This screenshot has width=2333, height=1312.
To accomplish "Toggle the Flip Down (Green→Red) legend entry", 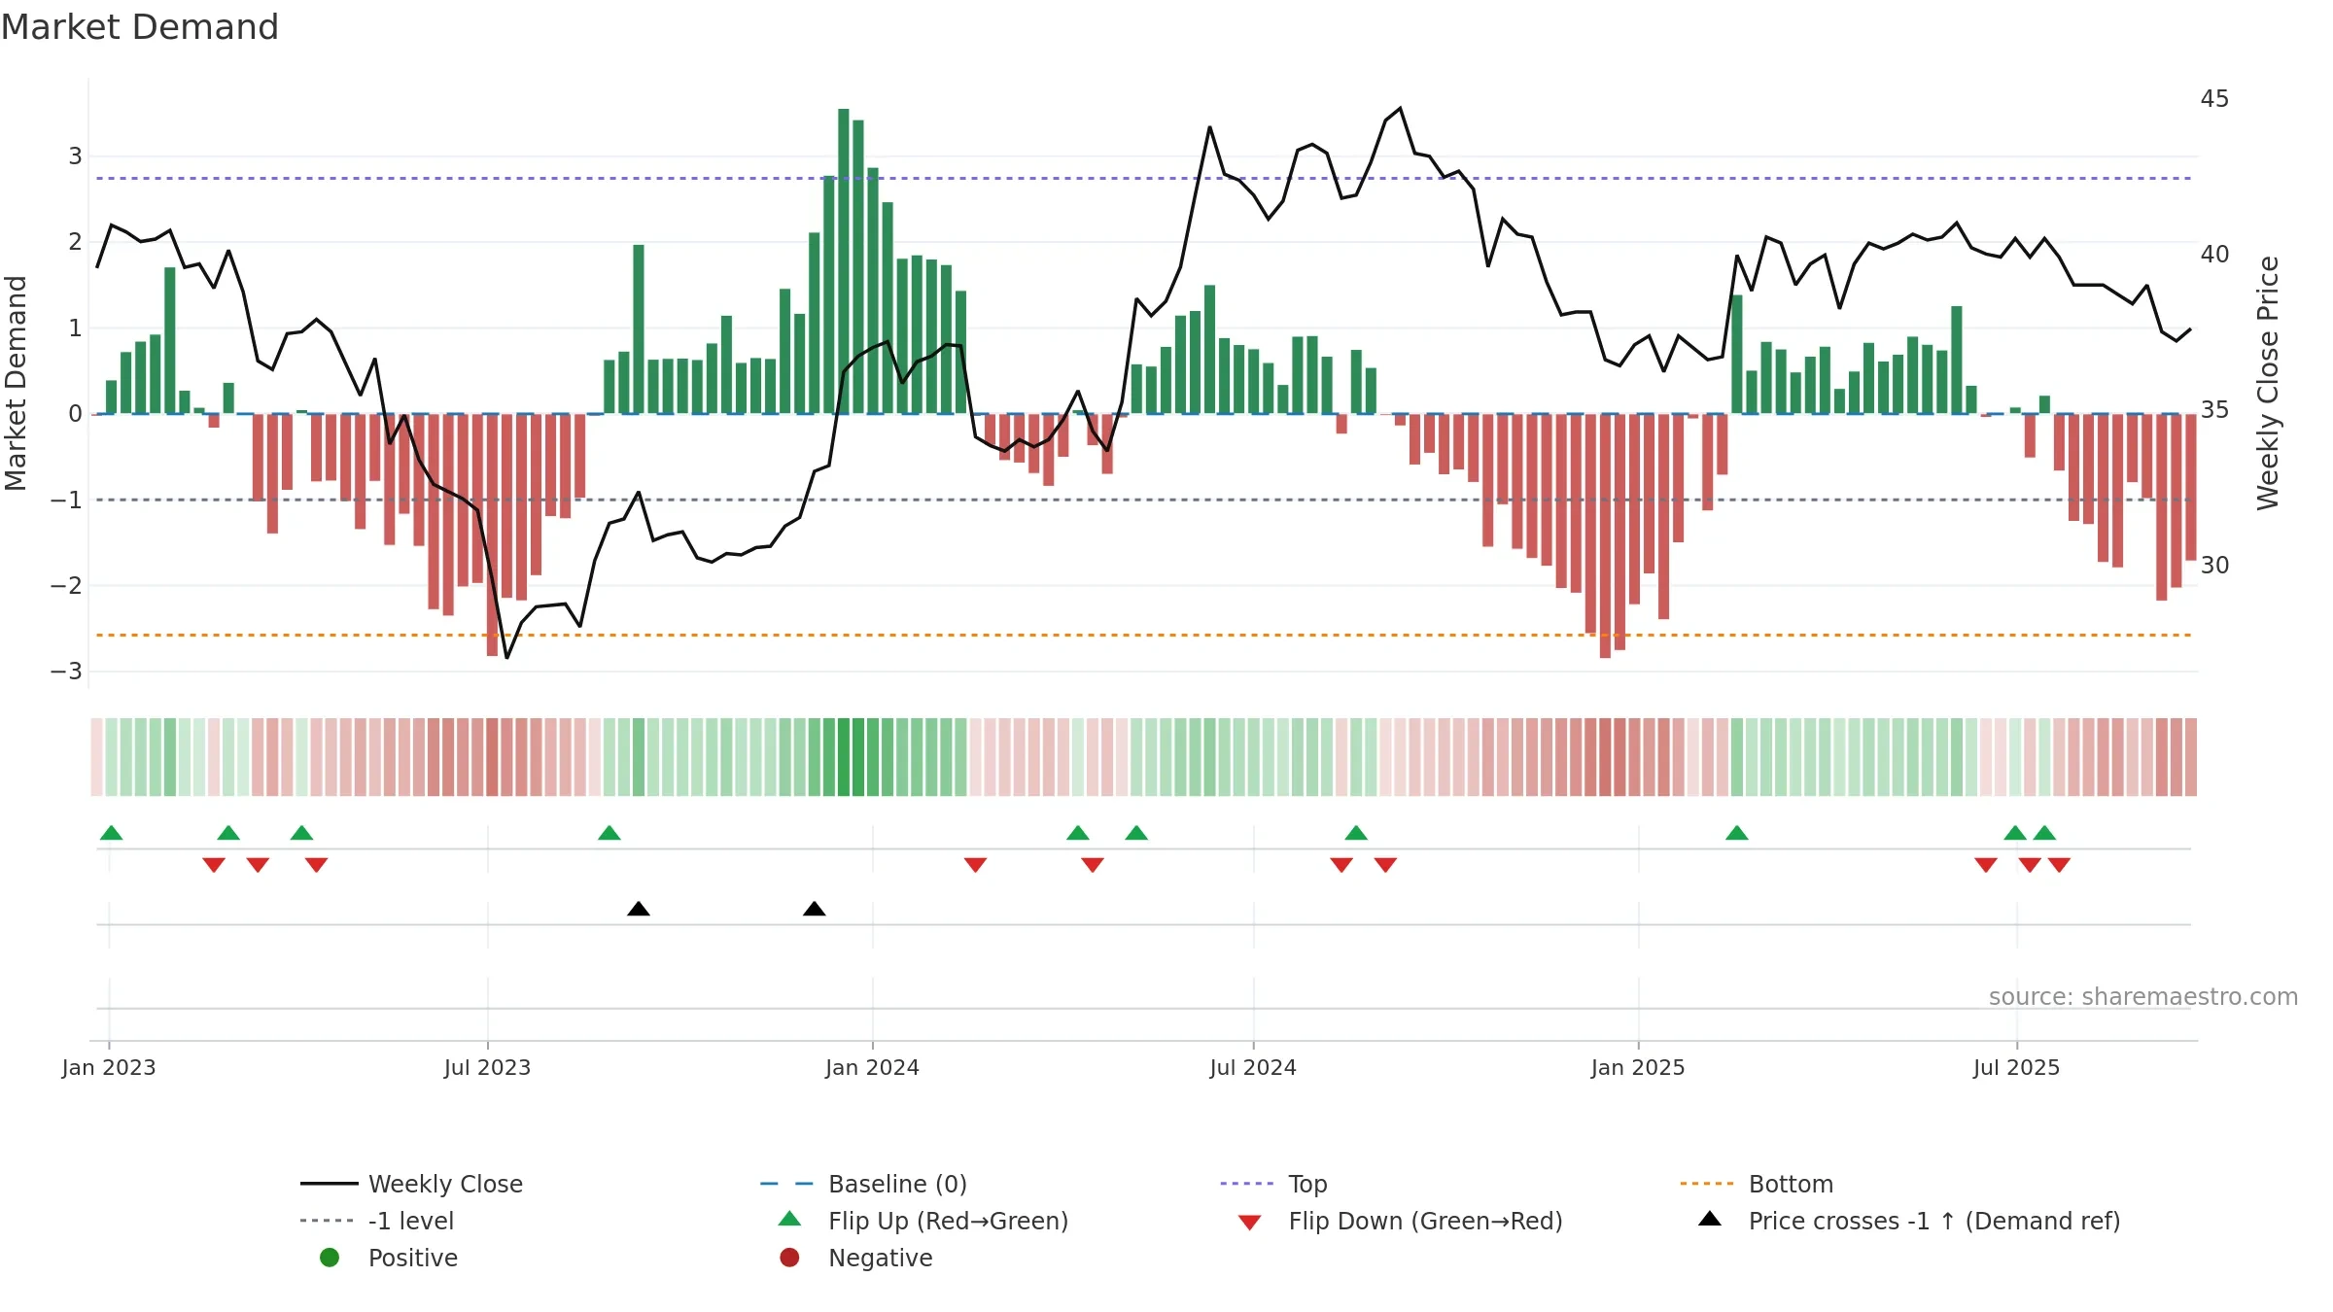I will coord(1401,1221).
